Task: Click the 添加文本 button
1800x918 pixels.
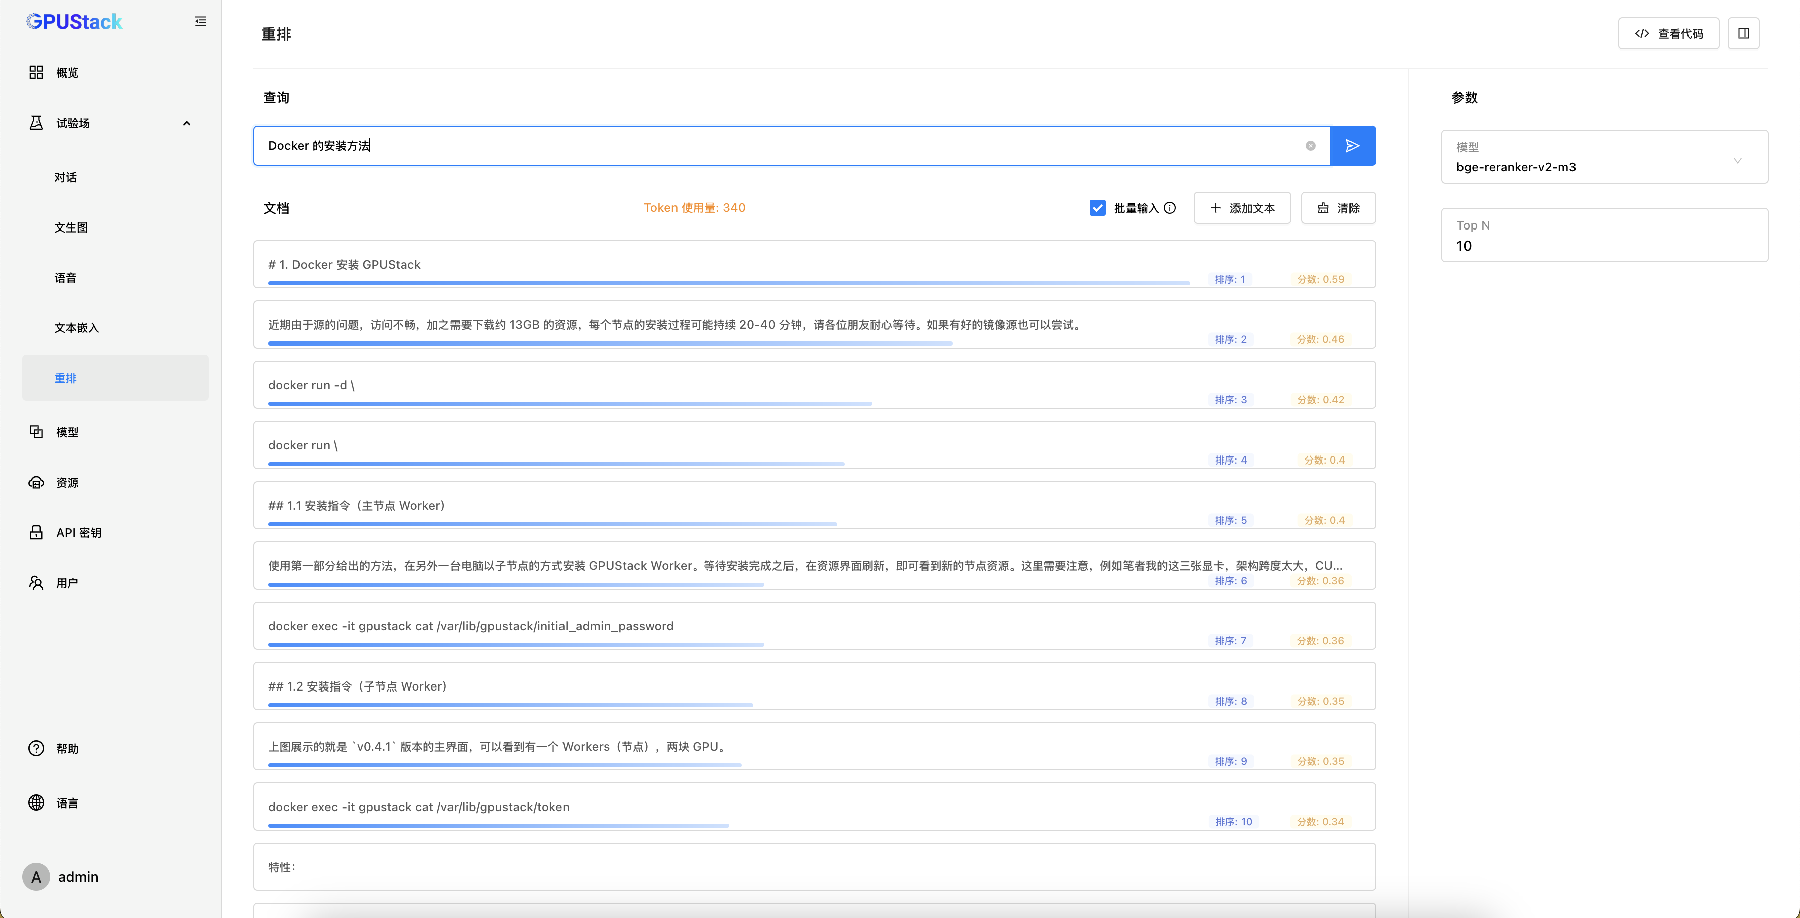Action: coord(1242,208)
